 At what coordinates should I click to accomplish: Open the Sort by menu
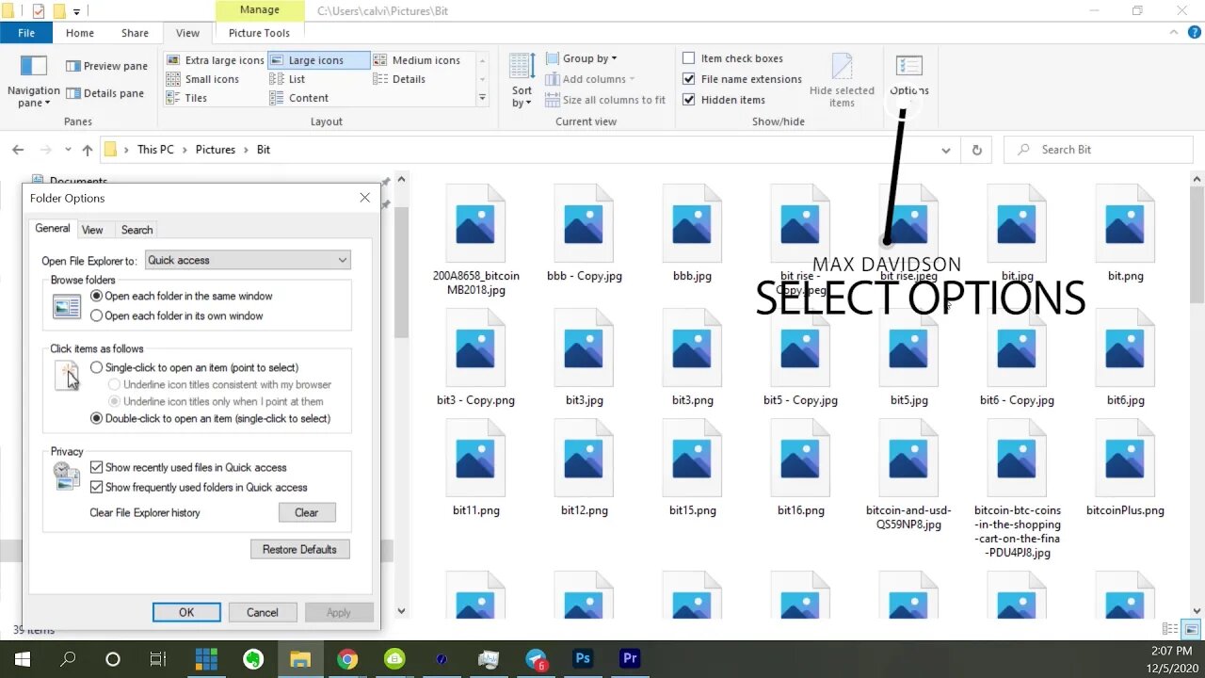[522, 80]
